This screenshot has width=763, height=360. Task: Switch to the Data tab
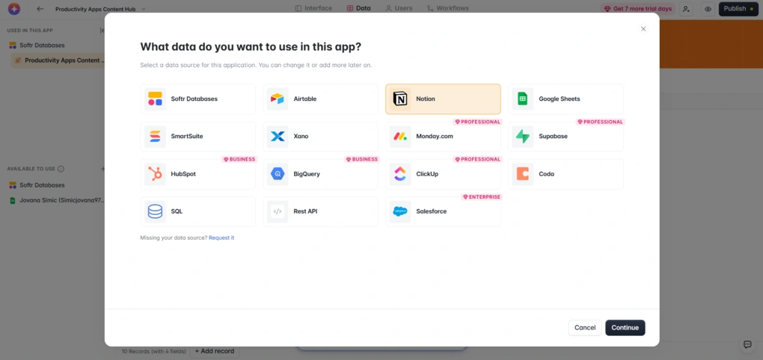pos(358,8)
